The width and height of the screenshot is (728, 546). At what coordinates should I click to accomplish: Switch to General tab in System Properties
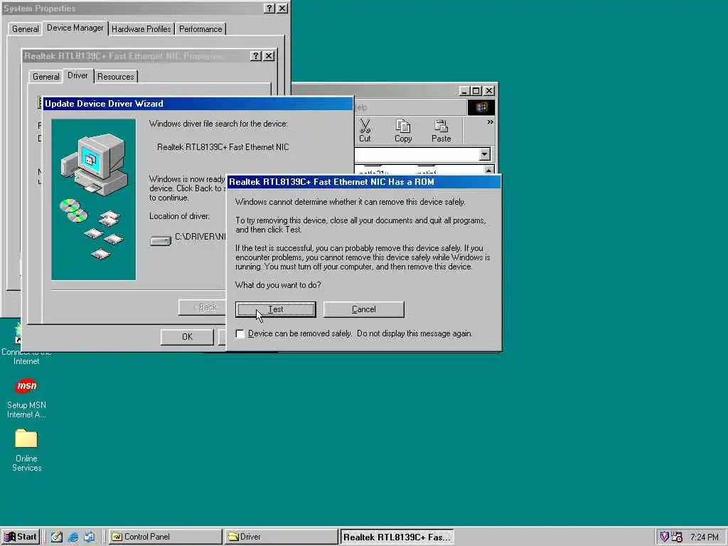point(25,28)
